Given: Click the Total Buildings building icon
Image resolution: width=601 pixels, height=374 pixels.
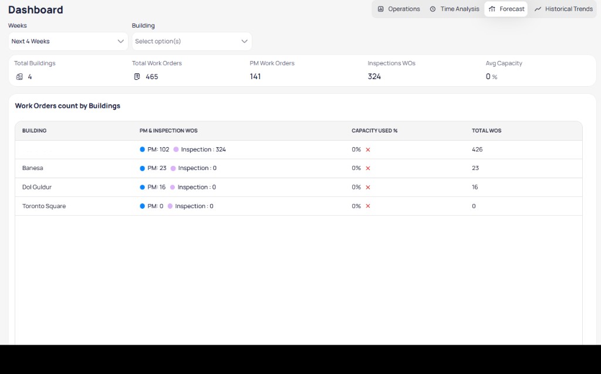Looking at the screenshot, I should tap(19, 77).
